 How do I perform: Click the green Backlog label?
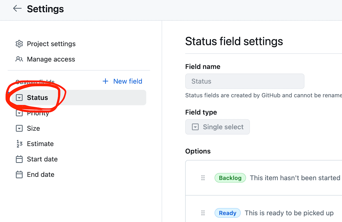(230, 178)
